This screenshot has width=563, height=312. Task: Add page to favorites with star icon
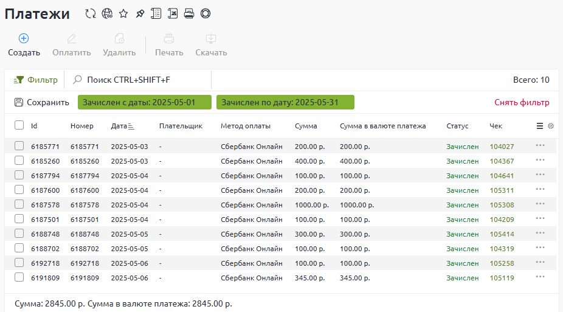[x=123, y=13]
